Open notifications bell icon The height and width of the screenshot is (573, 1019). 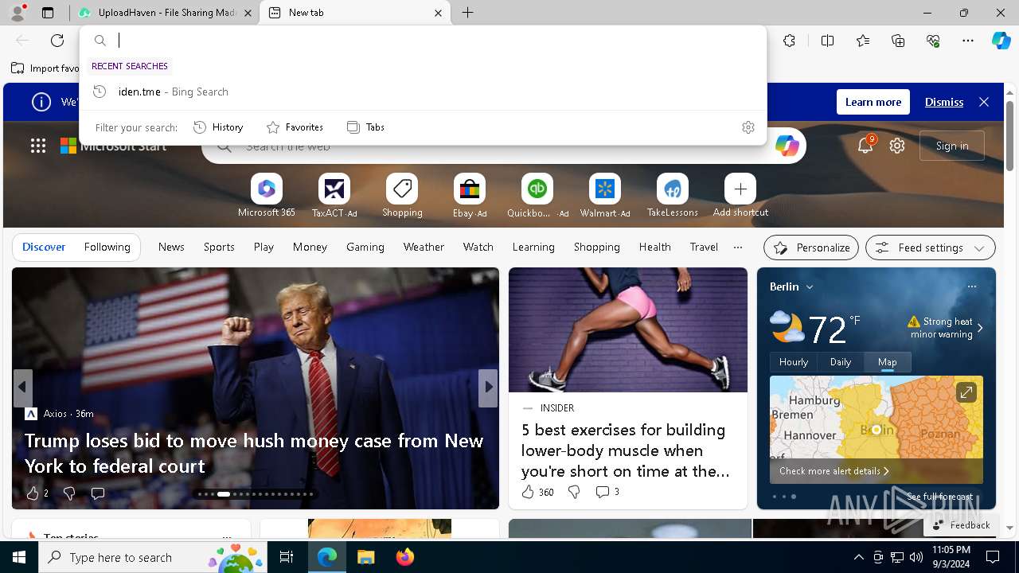[x=865, y=145]
